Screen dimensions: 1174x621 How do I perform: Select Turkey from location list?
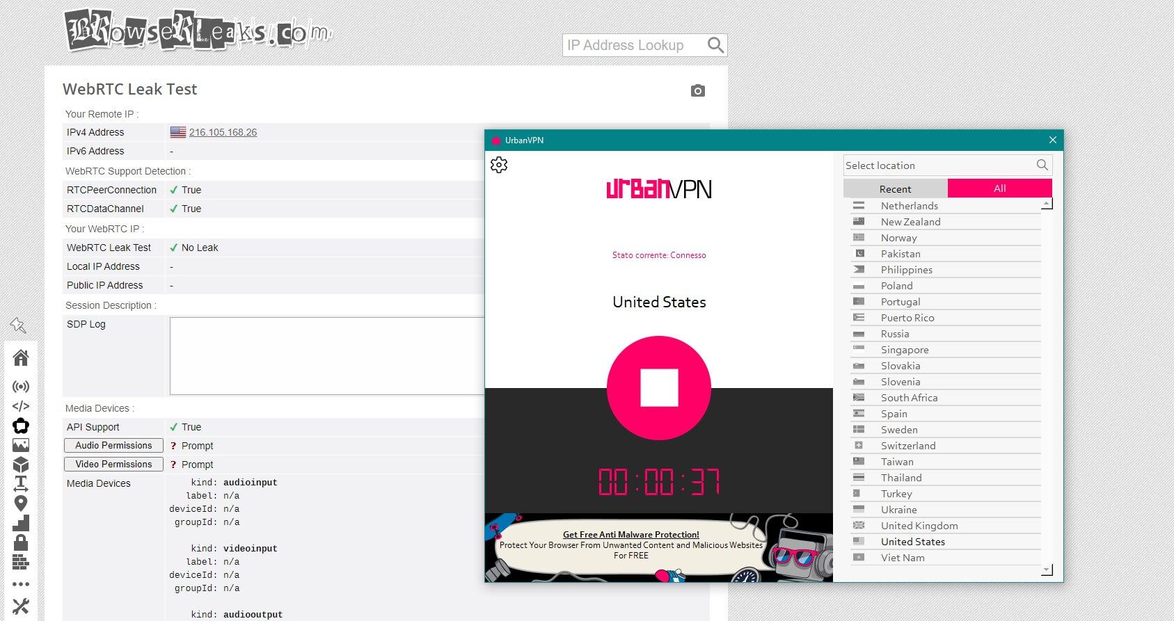pyautogui.click(x=946, y=494)
